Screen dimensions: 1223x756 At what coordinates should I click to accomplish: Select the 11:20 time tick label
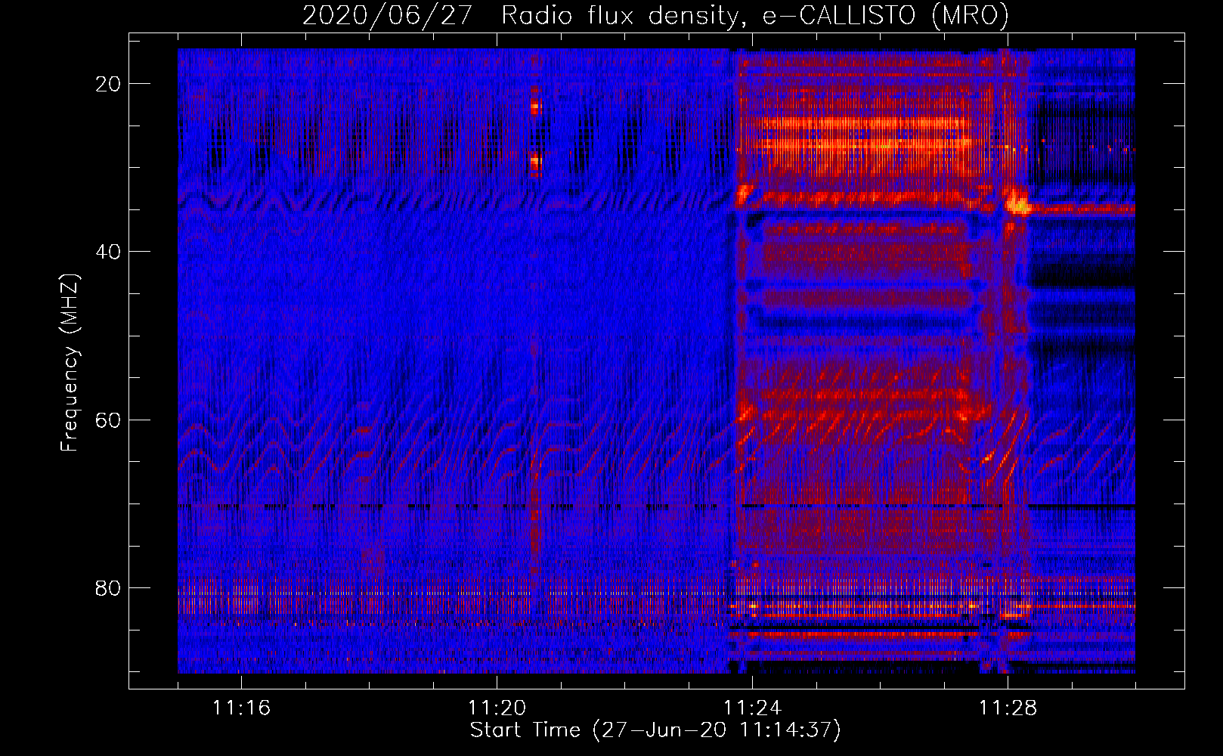tap(497, 708)
